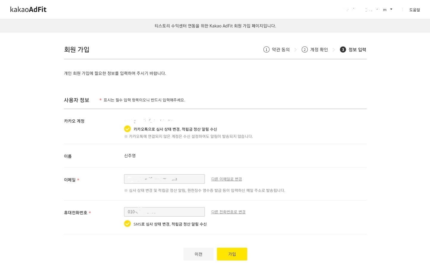Screen dimensions: 430x268
Task: Click the 이메일 field label
Action: point(70,180)
